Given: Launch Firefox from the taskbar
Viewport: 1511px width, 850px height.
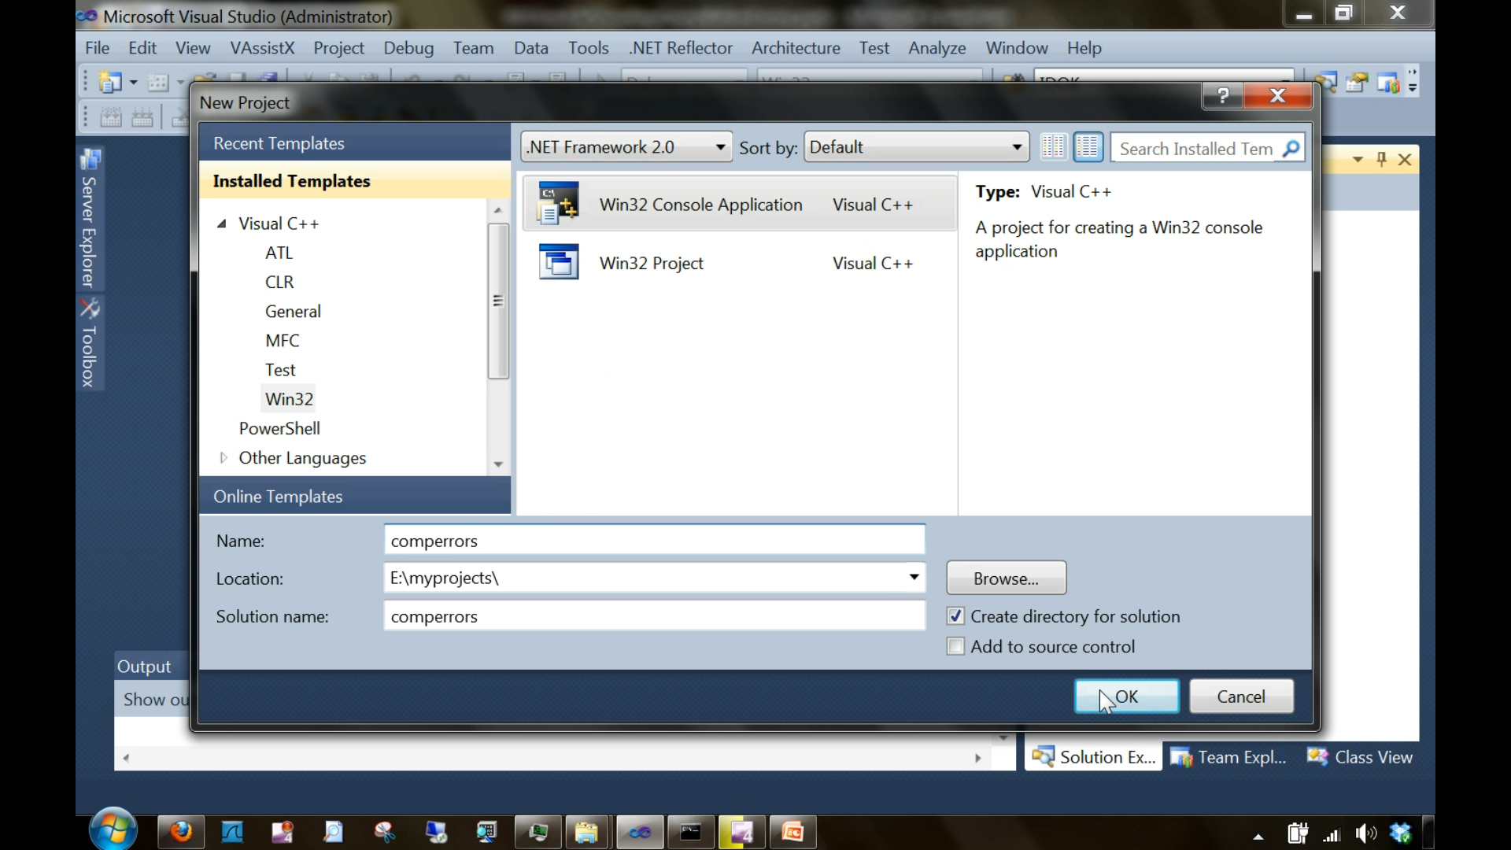Looking at the screenshot, I should tap(180, 831).
